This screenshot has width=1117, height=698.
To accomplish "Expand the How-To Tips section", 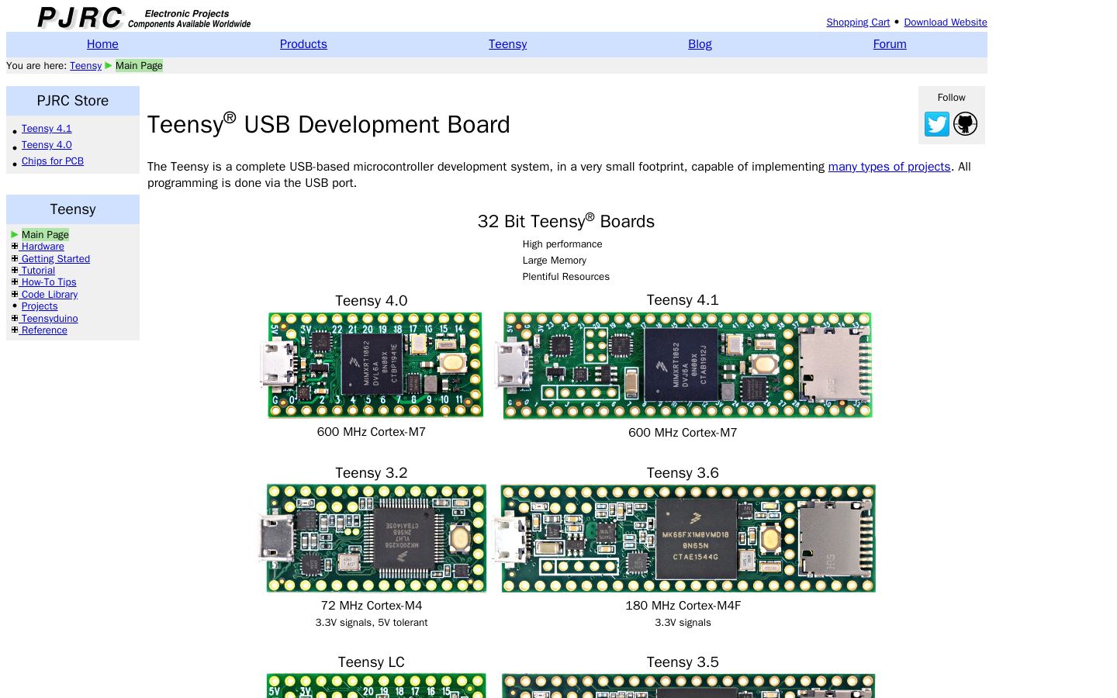I will click(x=15, y=282).
